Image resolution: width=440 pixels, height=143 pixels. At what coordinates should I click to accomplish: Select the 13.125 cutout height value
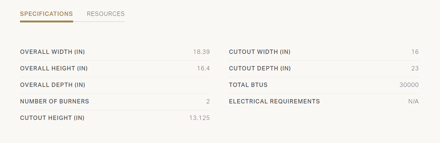(x=199, y=118)
